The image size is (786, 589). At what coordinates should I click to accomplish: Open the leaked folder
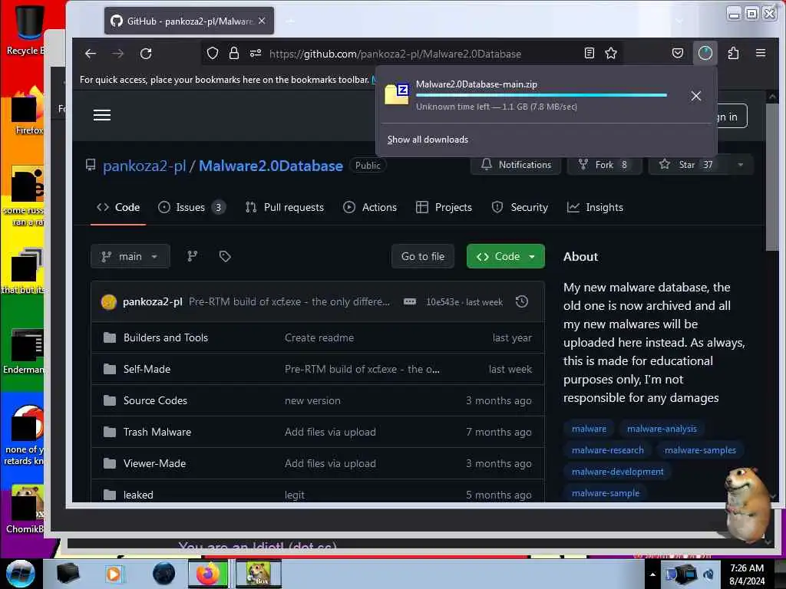click(138, 495)
